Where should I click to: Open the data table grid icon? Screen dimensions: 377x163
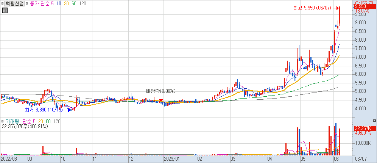pos(5,10)
